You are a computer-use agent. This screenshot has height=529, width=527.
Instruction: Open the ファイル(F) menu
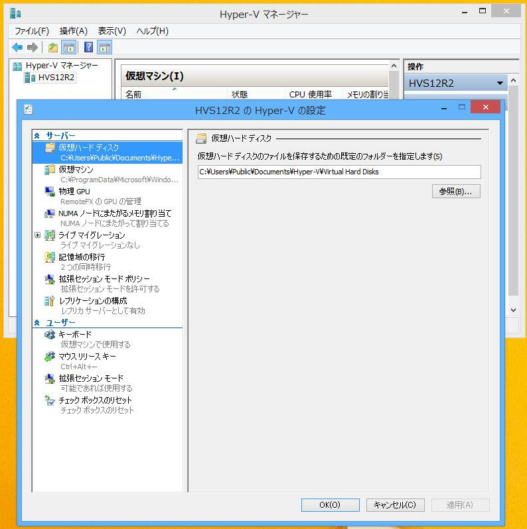pyautogui.click(x=32, y=31)
